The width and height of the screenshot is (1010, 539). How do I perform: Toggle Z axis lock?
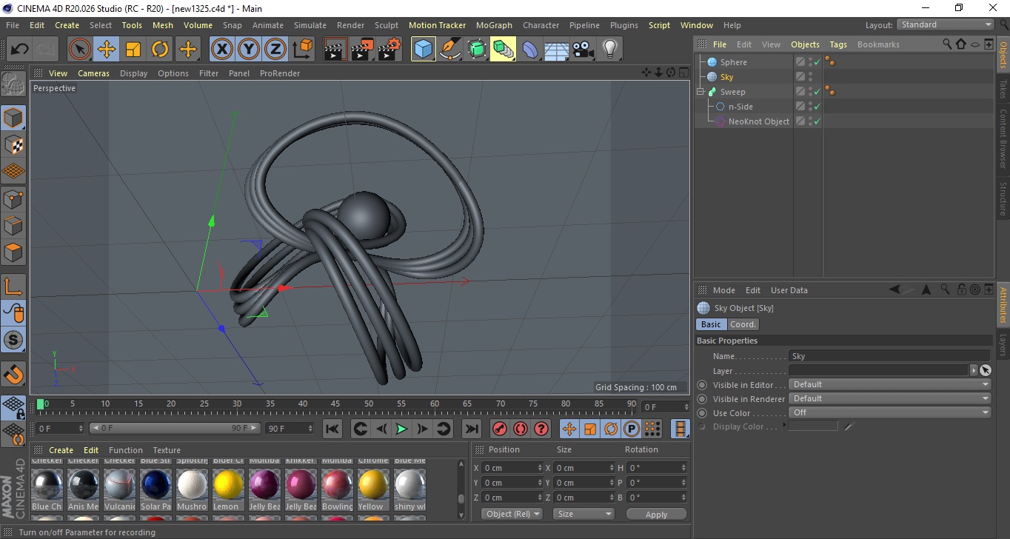(275, 50)
